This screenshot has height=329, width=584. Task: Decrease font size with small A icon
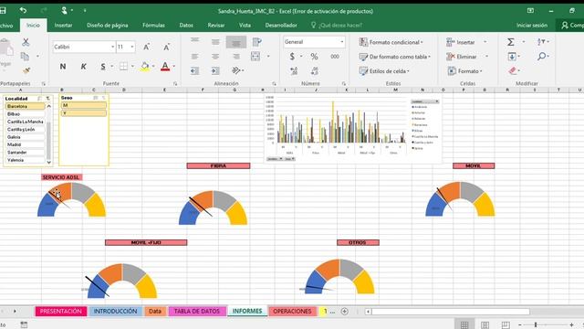[x=166, y=47]
